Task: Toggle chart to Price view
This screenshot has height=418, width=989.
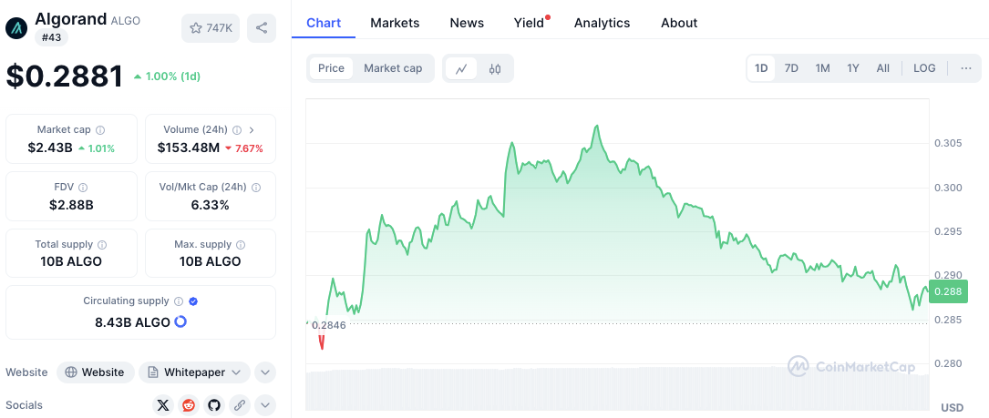Action: pos(331,68)
